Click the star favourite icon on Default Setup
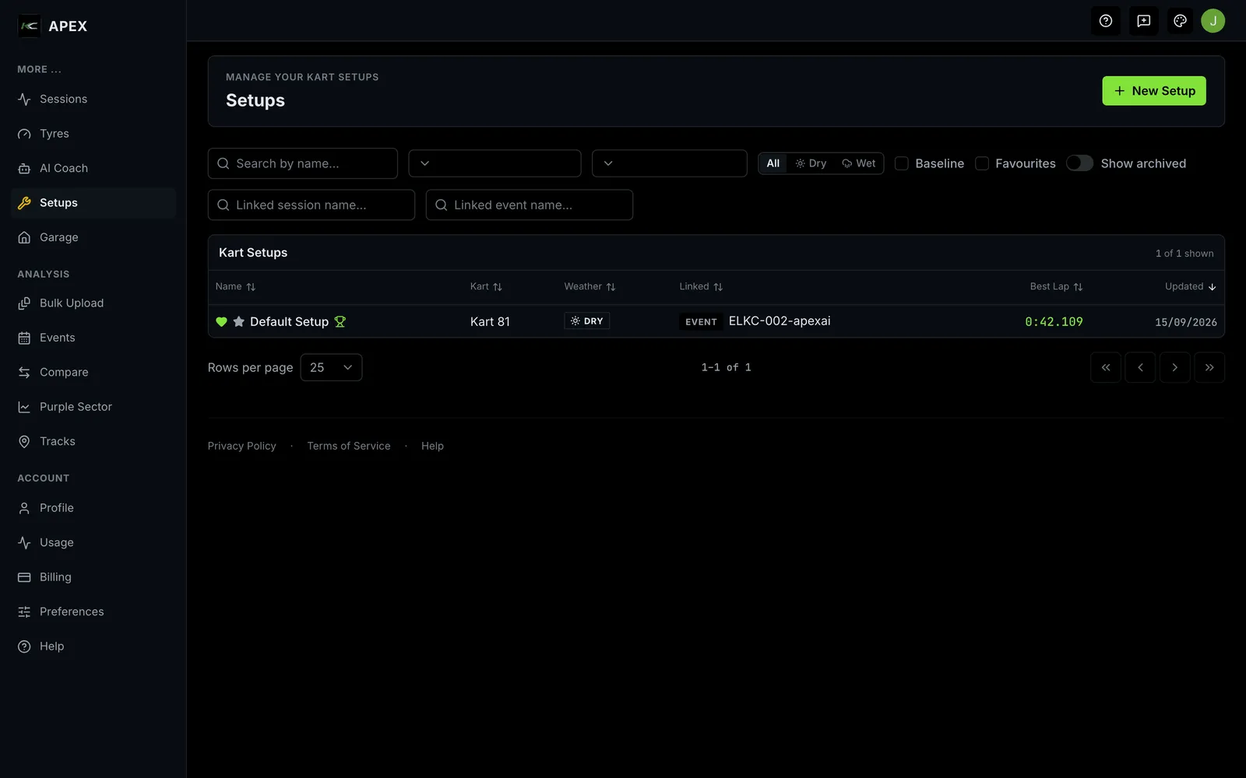 tap(239, 321)
